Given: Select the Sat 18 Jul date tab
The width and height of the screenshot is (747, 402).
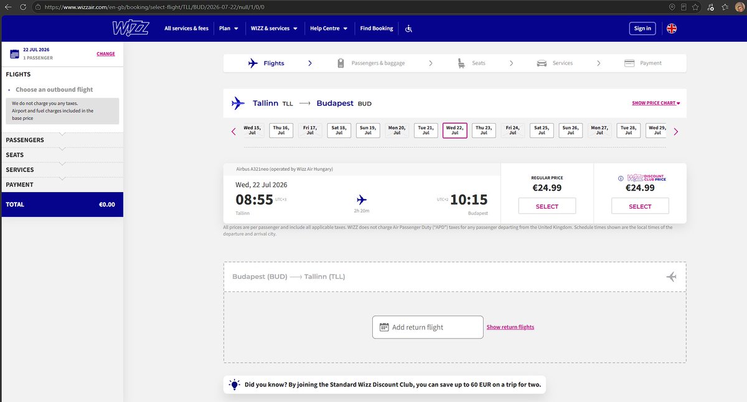Looking at the screenshot, I should [x=339, y=130].
